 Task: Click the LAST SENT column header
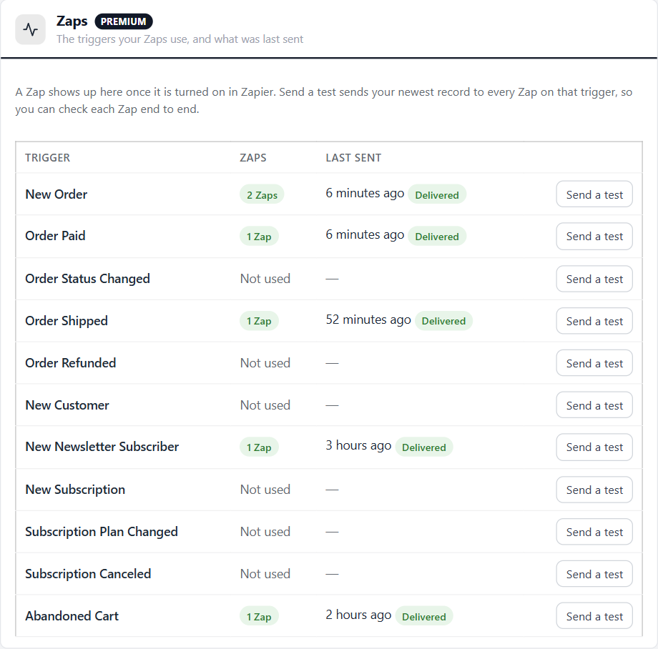coord(353,158)
